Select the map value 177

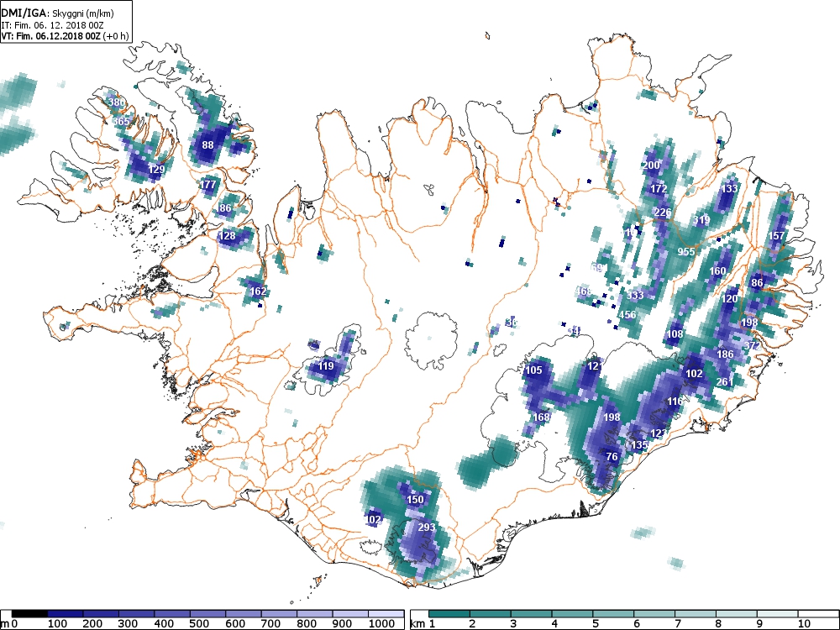pos(207,184)
